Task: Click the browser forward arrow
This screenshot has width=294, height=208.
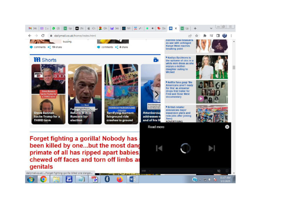Action: (x=36, y=36)
